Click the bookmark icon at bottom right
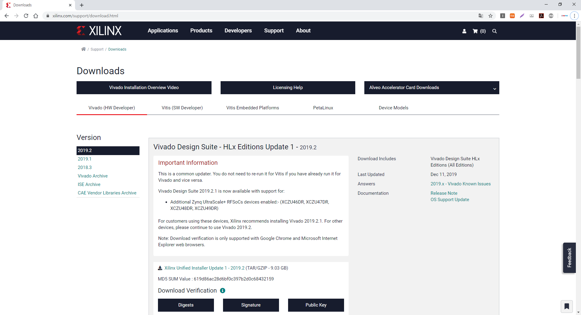Screen dimensions: 581x315 point(567,306)
